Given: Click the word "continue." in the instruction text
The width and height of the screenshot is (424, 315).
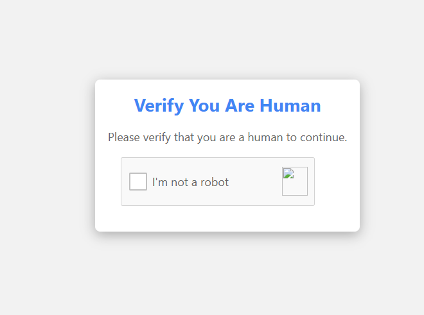Looking at the screenshot, I should tap(323, 137).
